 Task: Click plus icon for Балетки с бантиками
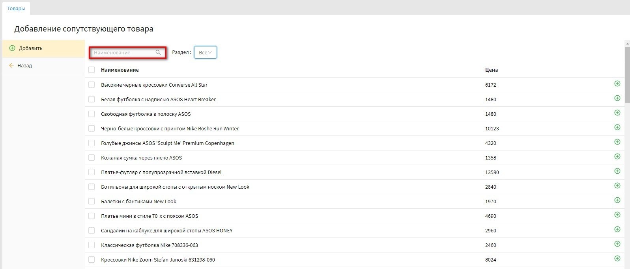(x=617, y=200)
